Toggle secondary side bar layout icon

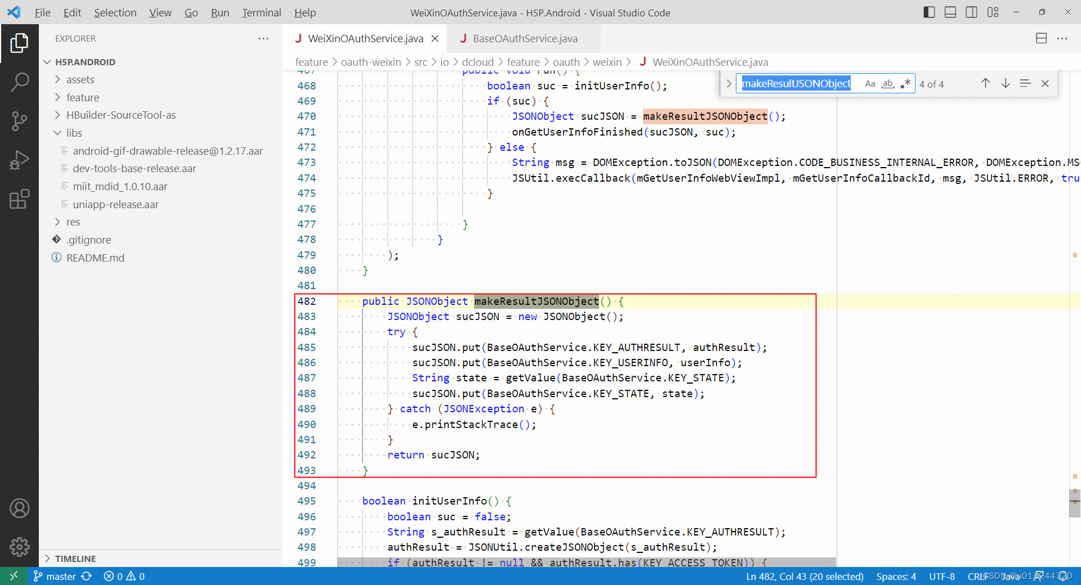click(971, 12)
